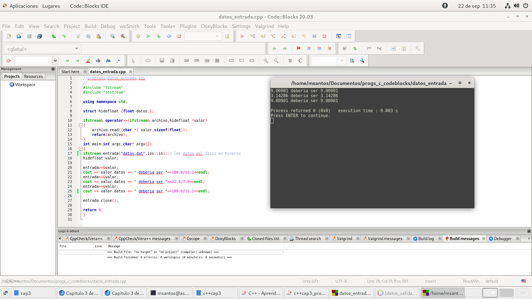The height and width of the screenshot is (299, 532).
Task: Toggle highlight search occurrences marker
Action: pos(88,61)
